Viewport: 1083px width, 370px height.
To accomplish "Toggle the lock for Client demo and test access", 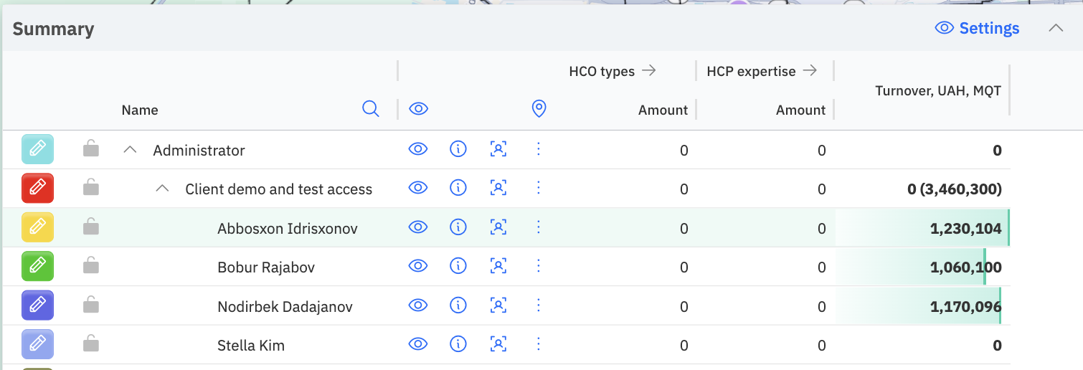I will pyautogui.click(x=90, y=187).
